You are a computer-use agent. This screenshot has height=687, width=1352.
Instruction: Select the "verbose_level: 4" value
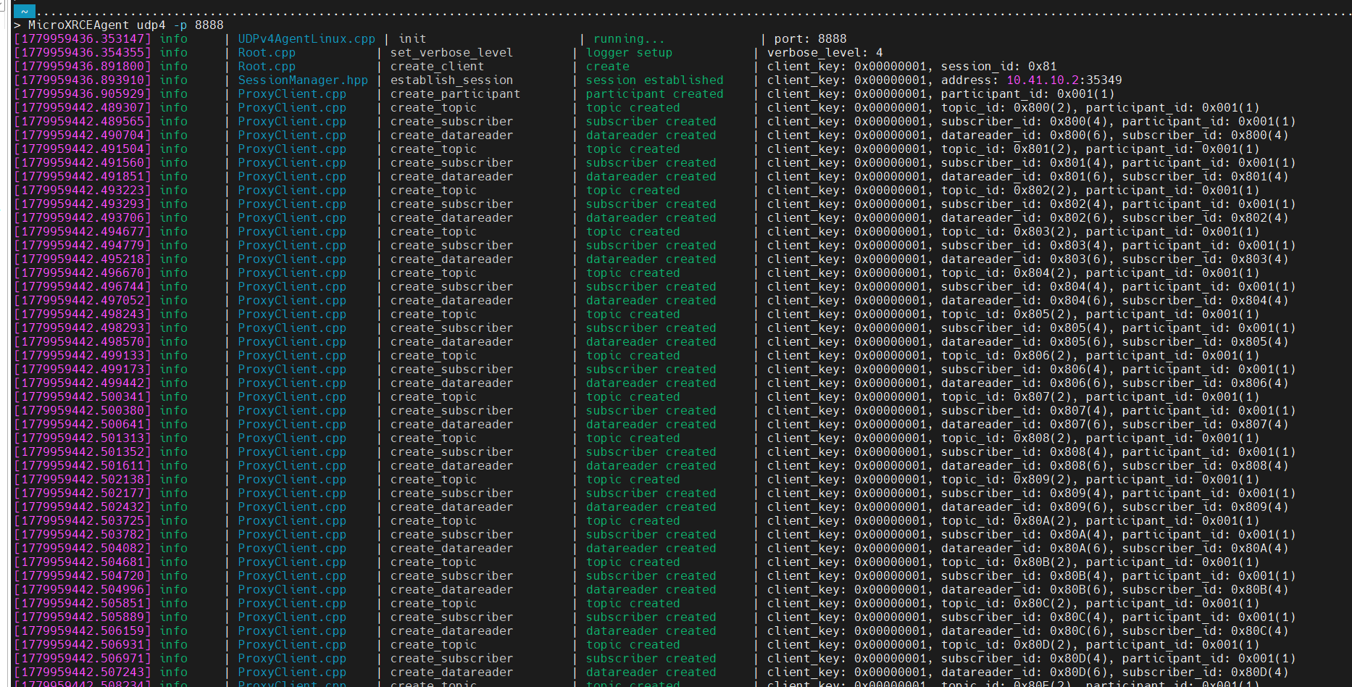tap(825, 52)
